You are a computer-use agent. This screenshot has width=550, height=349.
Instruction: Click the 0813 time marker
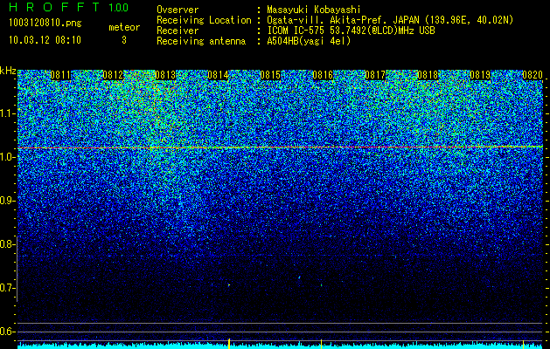pyautogui.click(x=165, y=75)
